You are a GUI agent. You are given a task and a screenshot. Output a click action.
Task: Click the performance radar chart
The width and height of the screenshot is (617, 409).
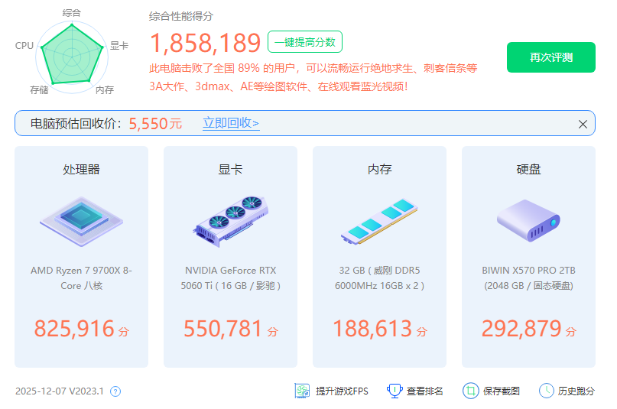pyautogui.click(x=72, y=57)
